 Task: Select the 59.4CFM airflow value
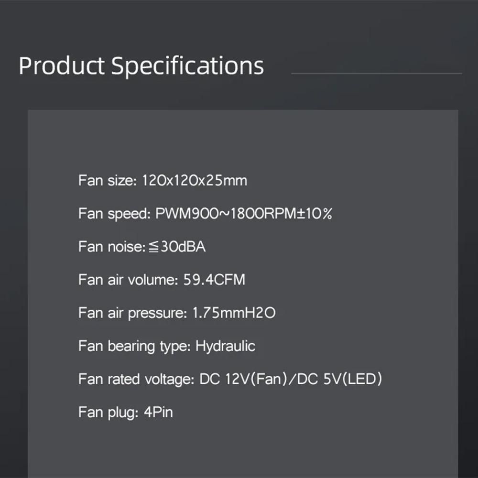(x=214, y=280)
